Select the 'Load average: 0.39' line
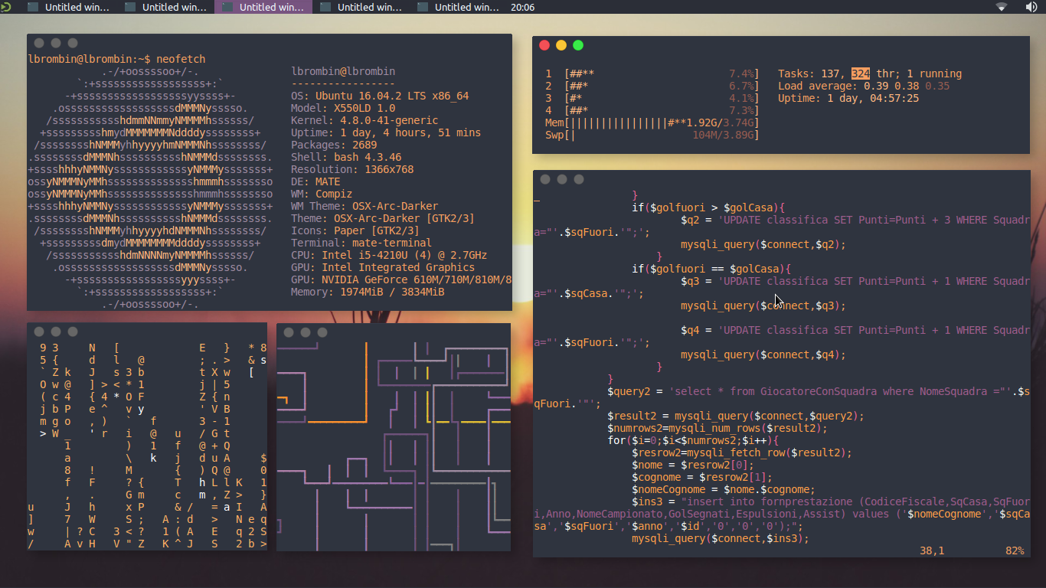Image resolution: width=1046 pixels, height=588 pixels. coord(864,86)
